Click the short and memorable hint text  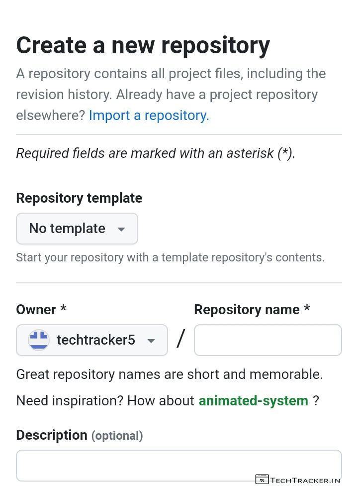click(170, 374)
